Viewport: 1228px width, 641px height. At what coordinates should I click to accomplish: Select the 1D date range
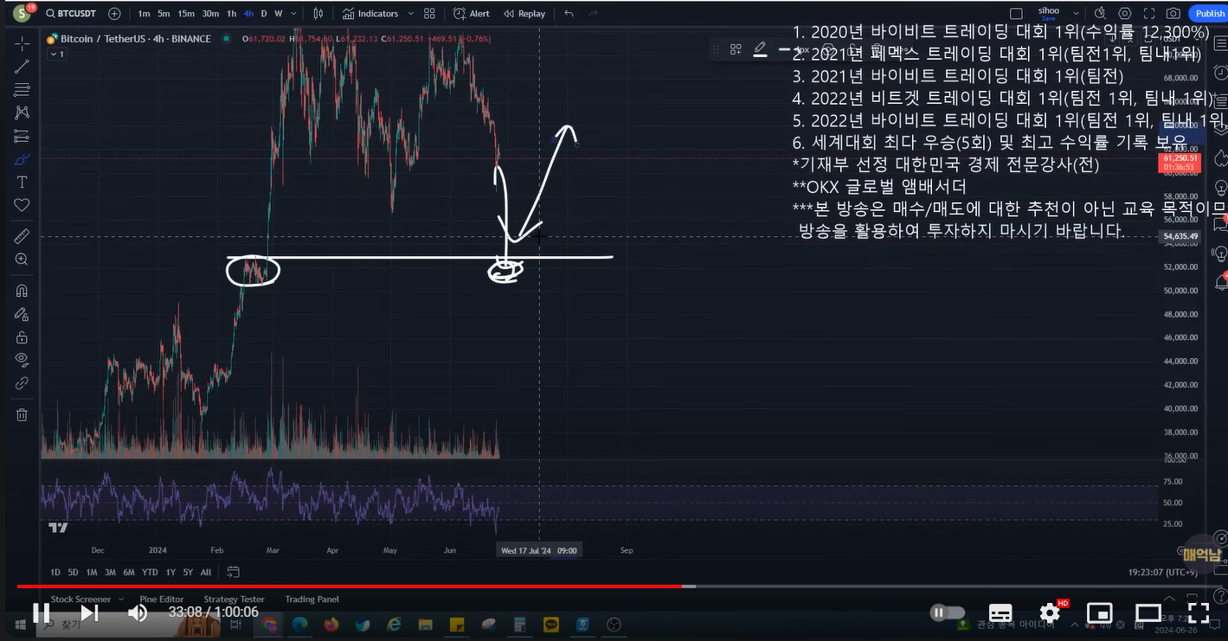pyautogui.click(x=55, y=573)
